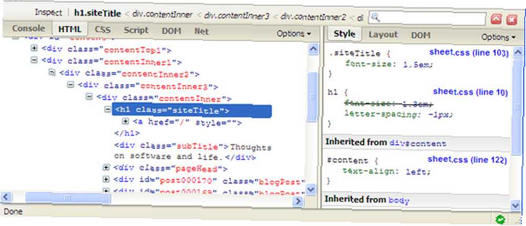This screenshot has height=226, width=526.
Task: Focus the Firebug search box
Action: [x=427, y=18]
